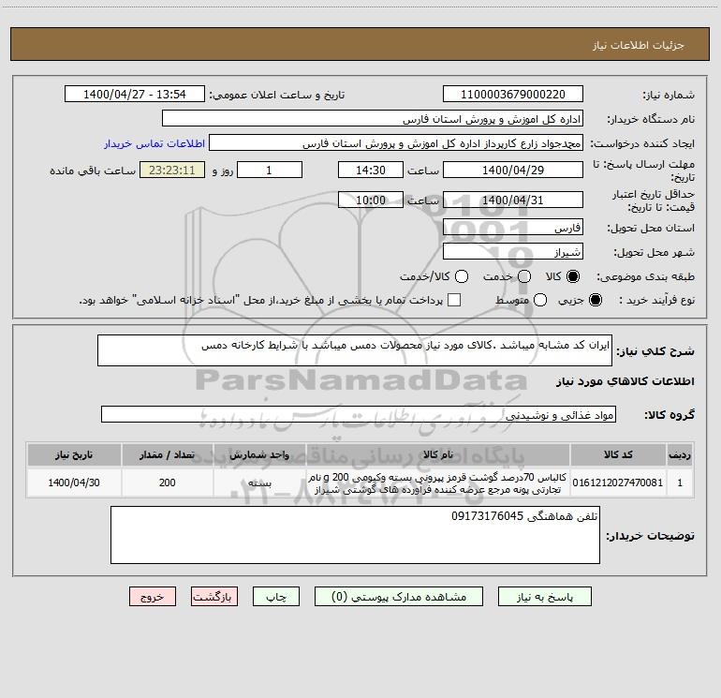Viewport: 721px width, 698px height.
Task: Click the تاریخ نیاز column header
Action: 74,454
